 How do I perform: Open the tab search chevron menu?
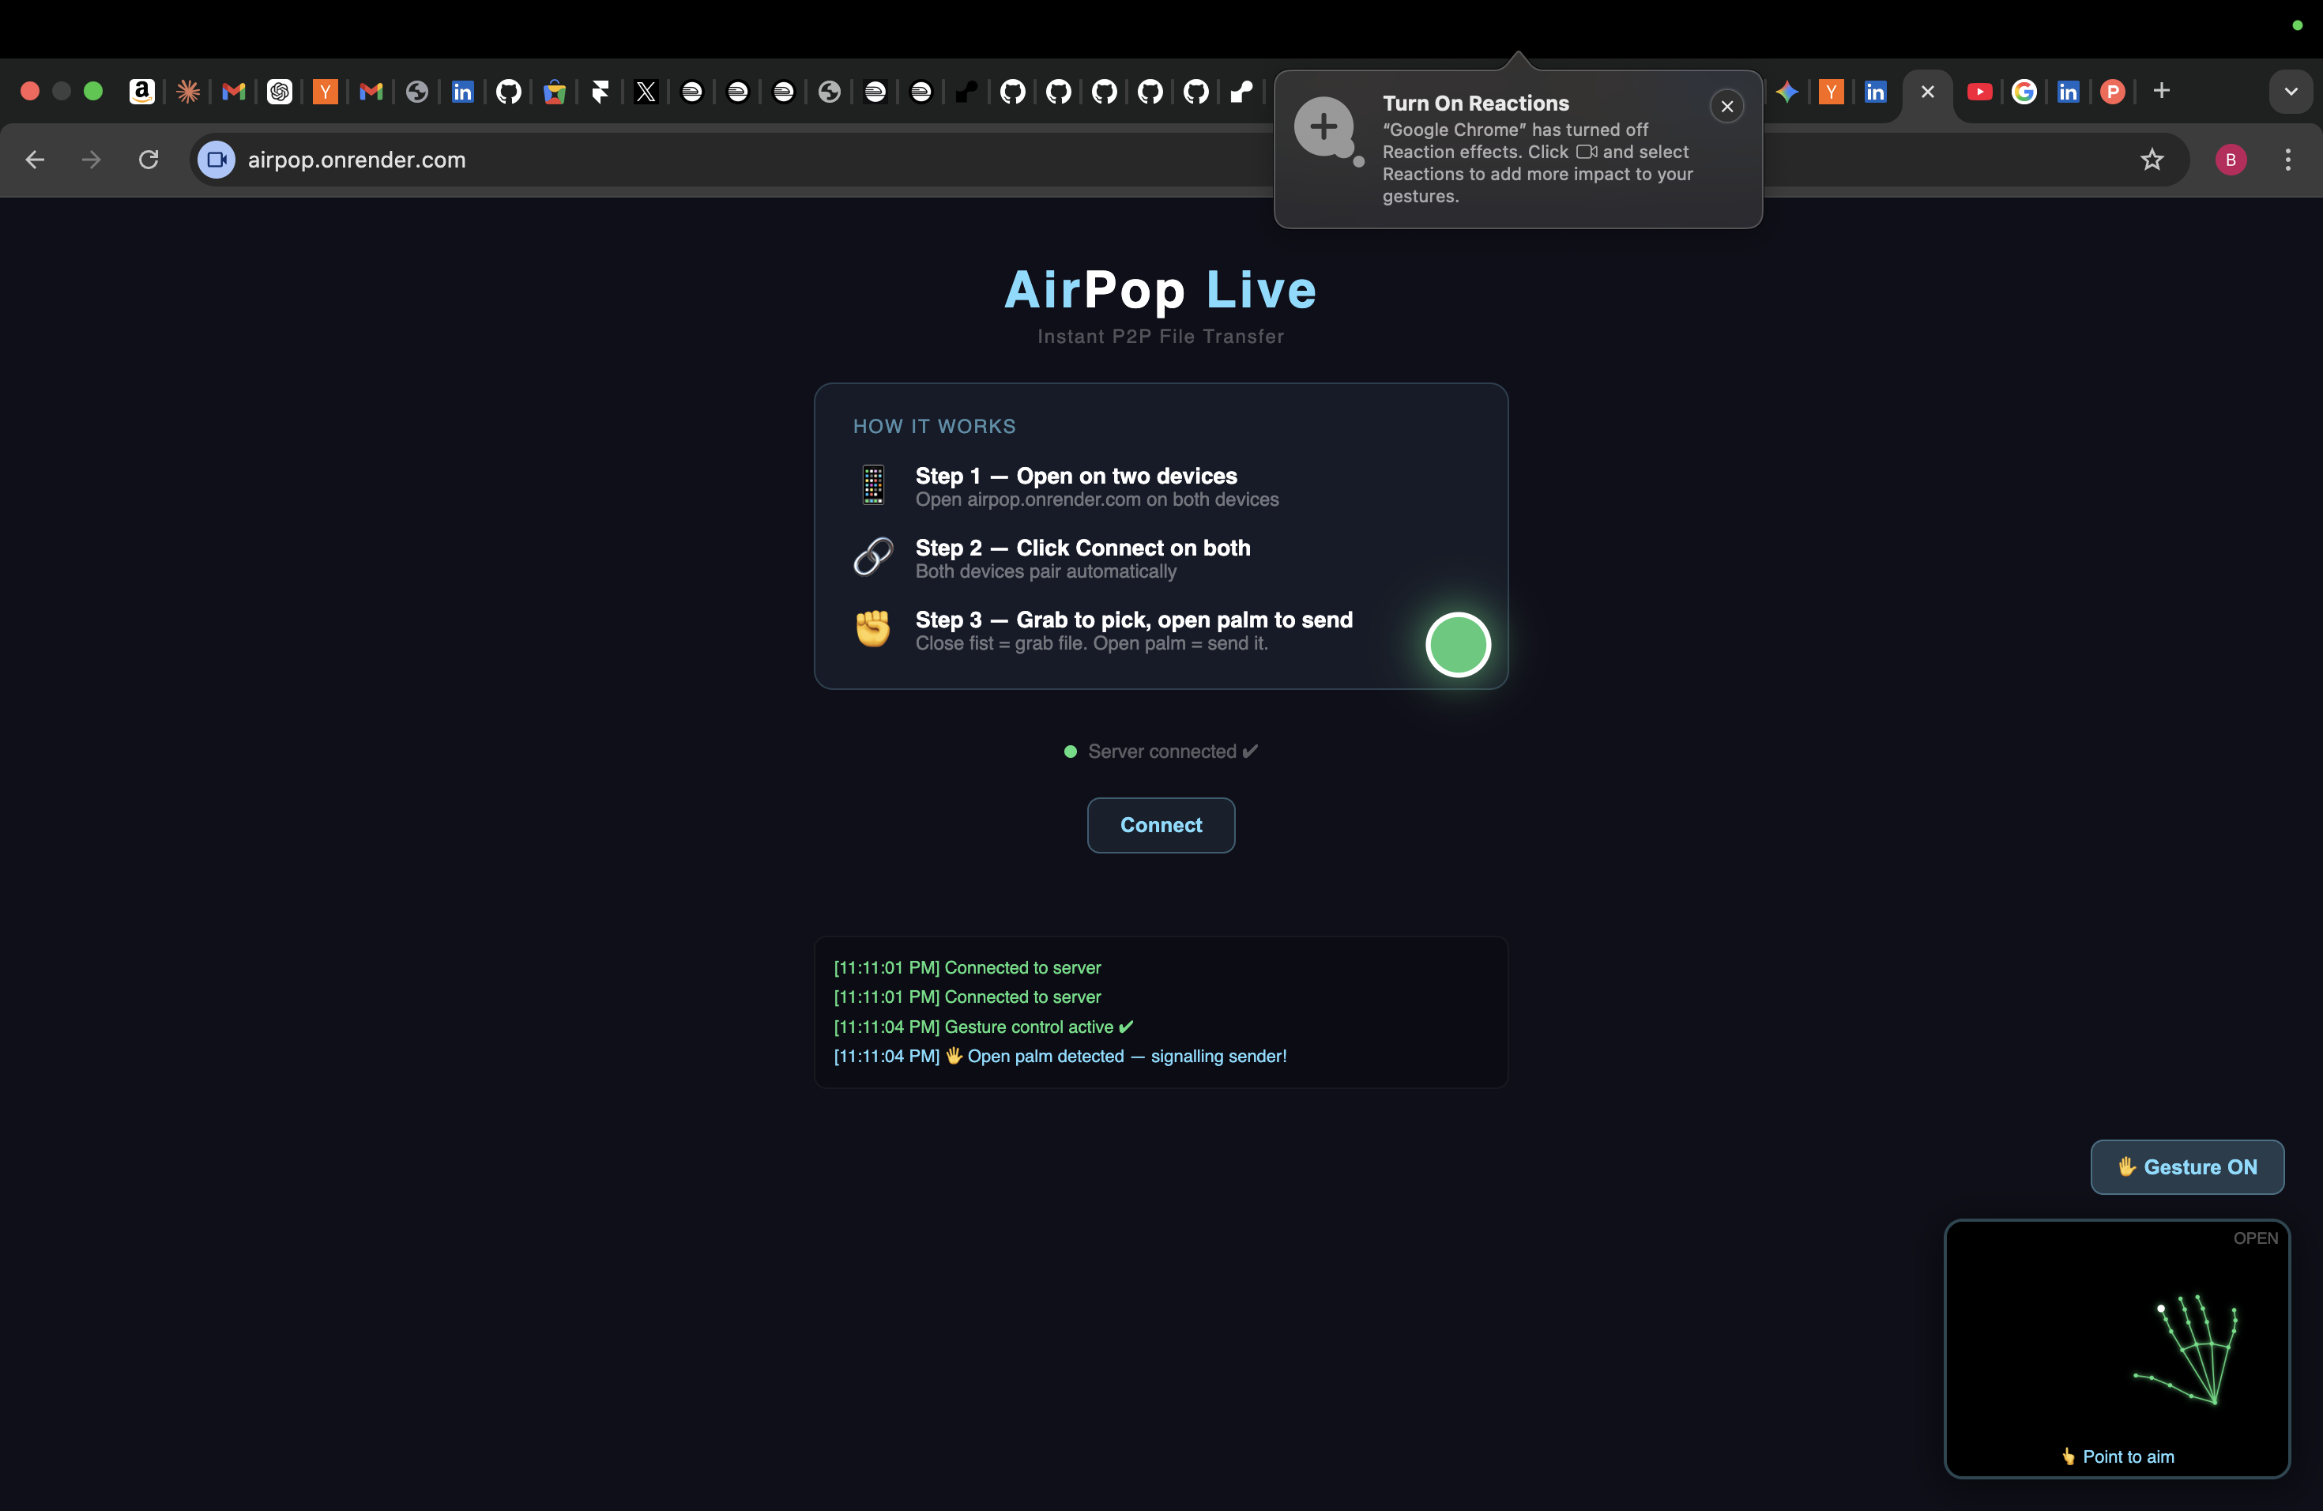[2291, 91]
